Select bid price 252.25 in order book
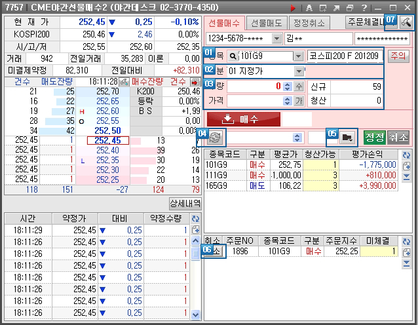 pyautogui.click(x=107, y=180)
